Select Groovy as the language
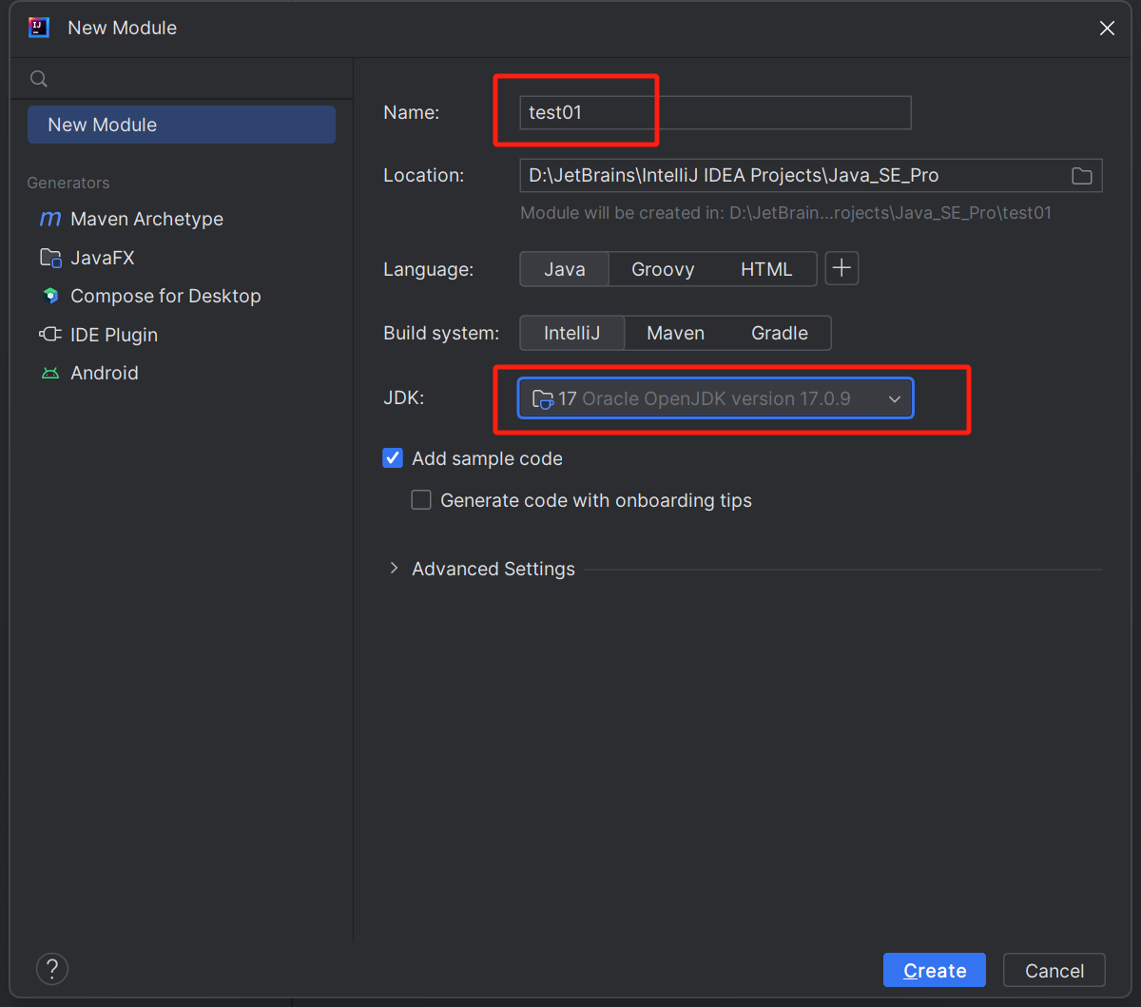 click(x=663, y=269)
